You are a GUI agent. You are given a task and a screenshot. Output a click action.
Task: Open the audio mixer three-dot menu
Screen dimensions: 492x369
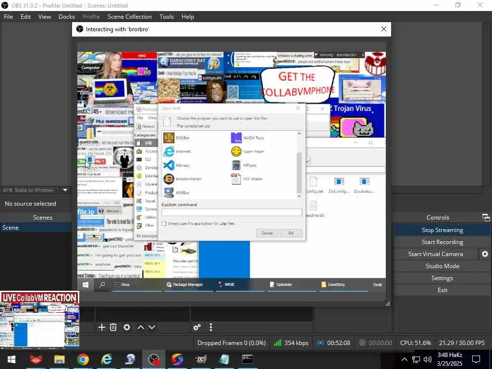(x=211, y=327)
